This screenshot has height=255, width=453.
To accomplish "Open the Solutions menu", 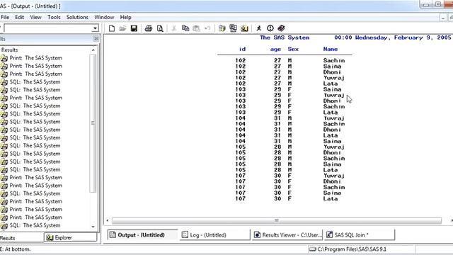I will click(77, 17).
